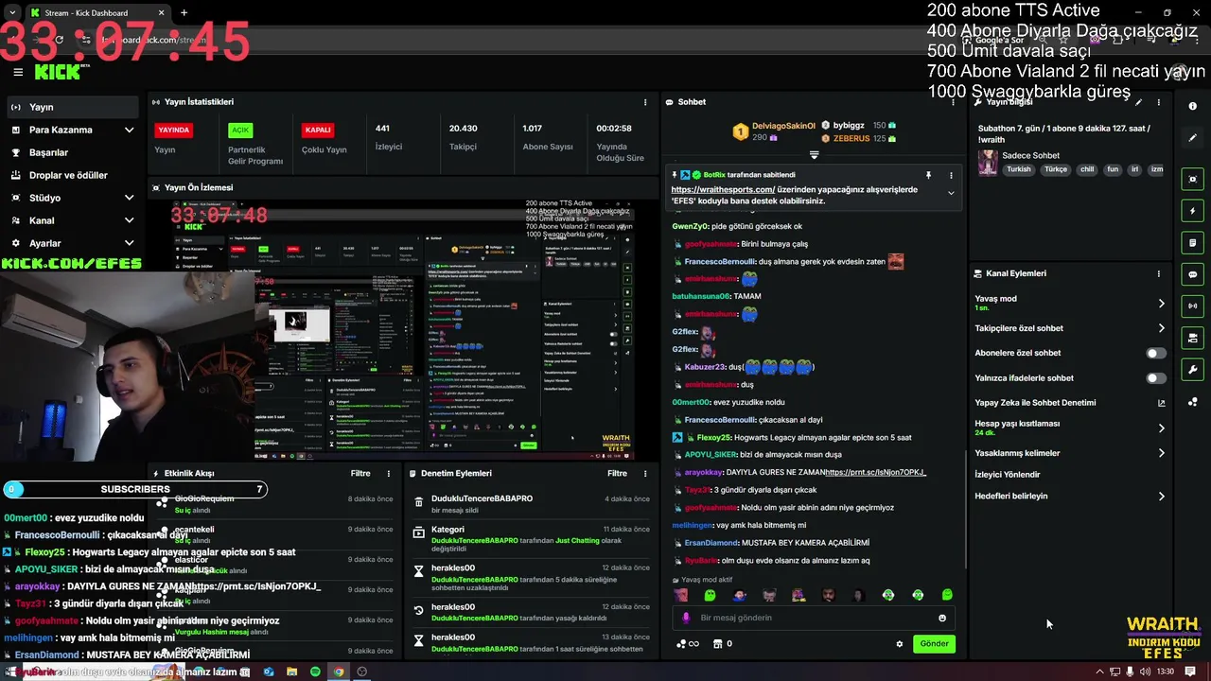Viewport: 1211px width, 681px height.
Task: Open Etkinlik Akışı three-dot options menu
Action: [388, 473]
